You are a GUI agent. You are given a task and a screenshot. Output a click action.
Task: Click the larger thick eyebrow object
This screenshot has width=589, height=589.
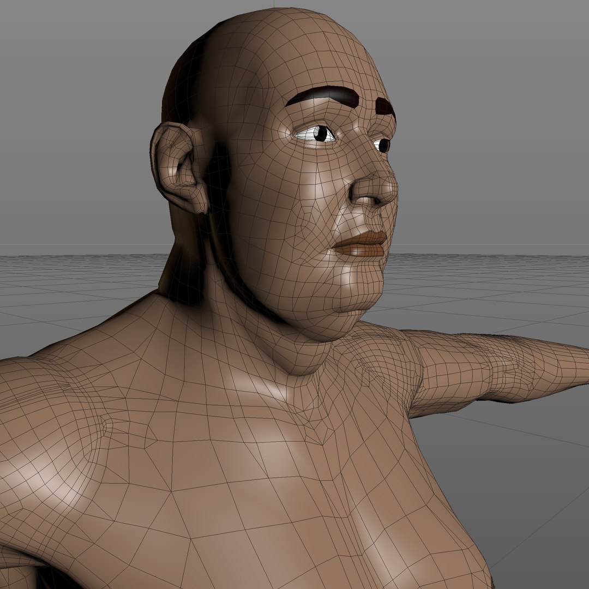[323, 96]
